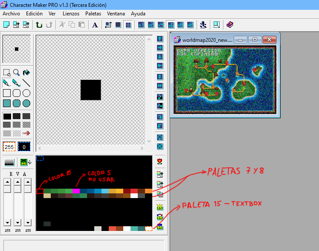Click the green V channel slider thumb
The height and width of the screenshot is (251, 319).
click(x=17, y=189)
